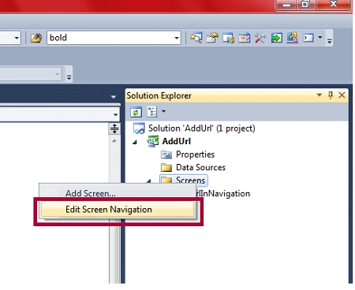This screenshot has height=290, width=355.
Task: Click Solution Explorer view mode icon
Action: coord(152,112)
